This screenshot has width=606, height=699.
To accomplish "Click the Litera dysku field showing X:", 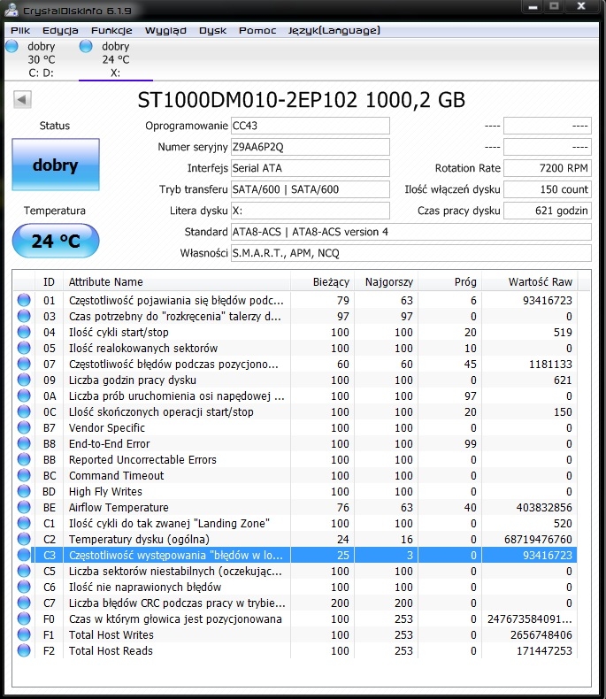I will point(311,211).
